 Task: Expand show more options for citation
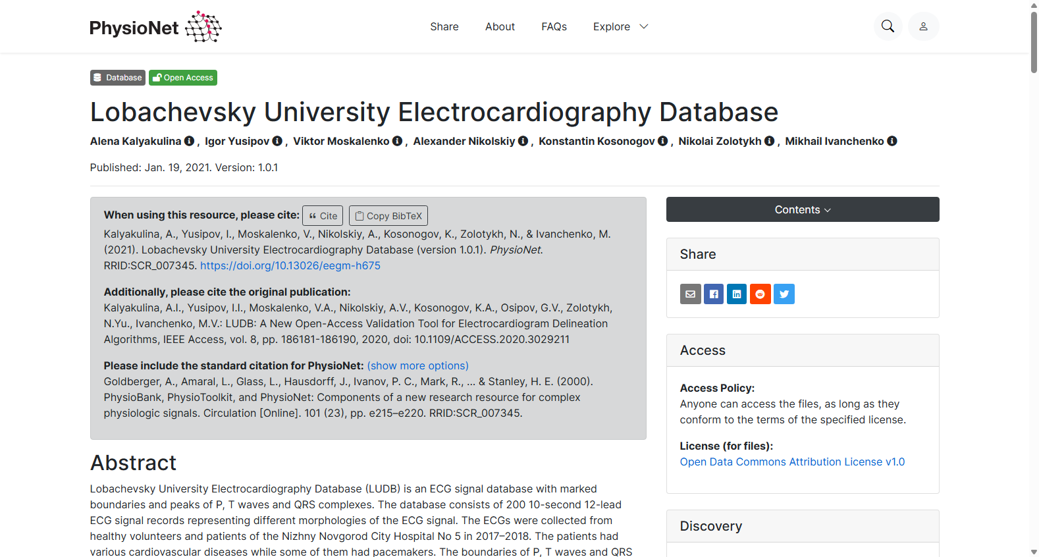[x=417, y=365]
